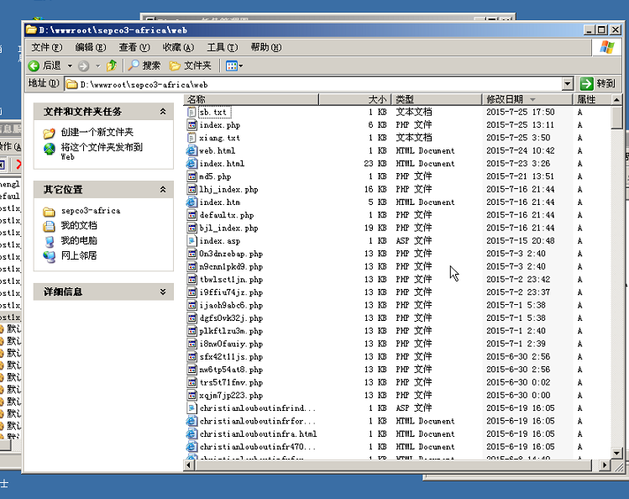Viewport: 629px width, 499px height.
Task: Select the web.html file icon
Action: pos(192,151)
